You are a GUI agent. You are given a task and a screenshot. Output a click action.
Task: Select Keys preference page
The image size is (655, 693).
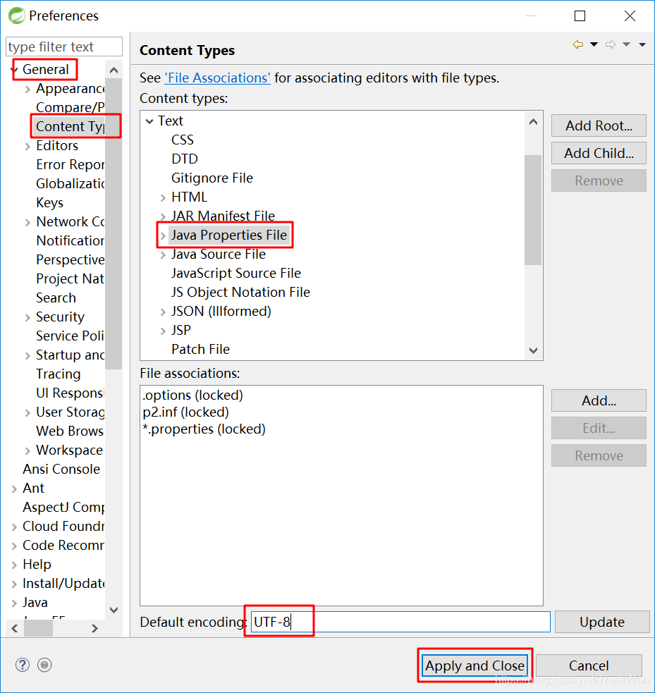tap(49, 202)
